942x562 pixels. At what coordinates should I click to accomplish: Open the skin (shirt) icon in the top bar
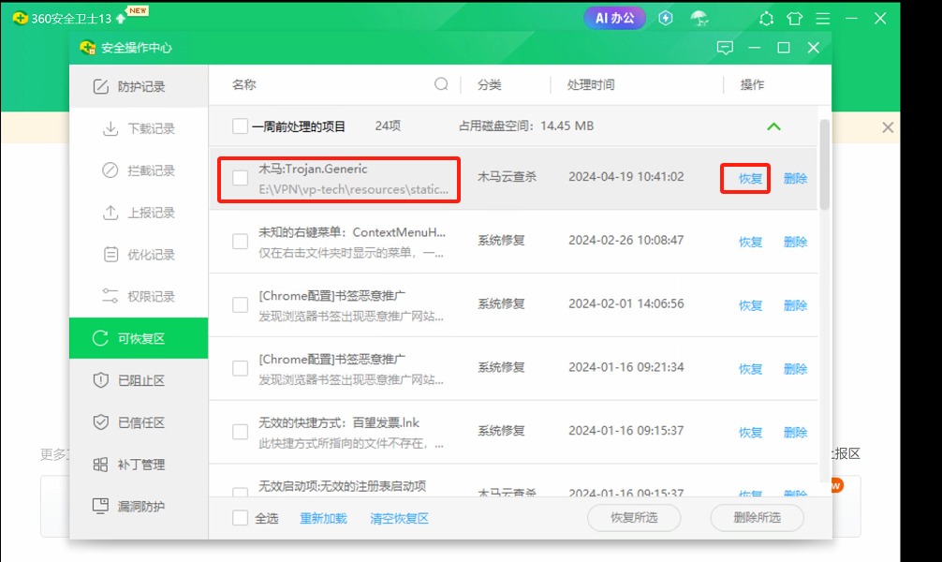coord(795,18)
